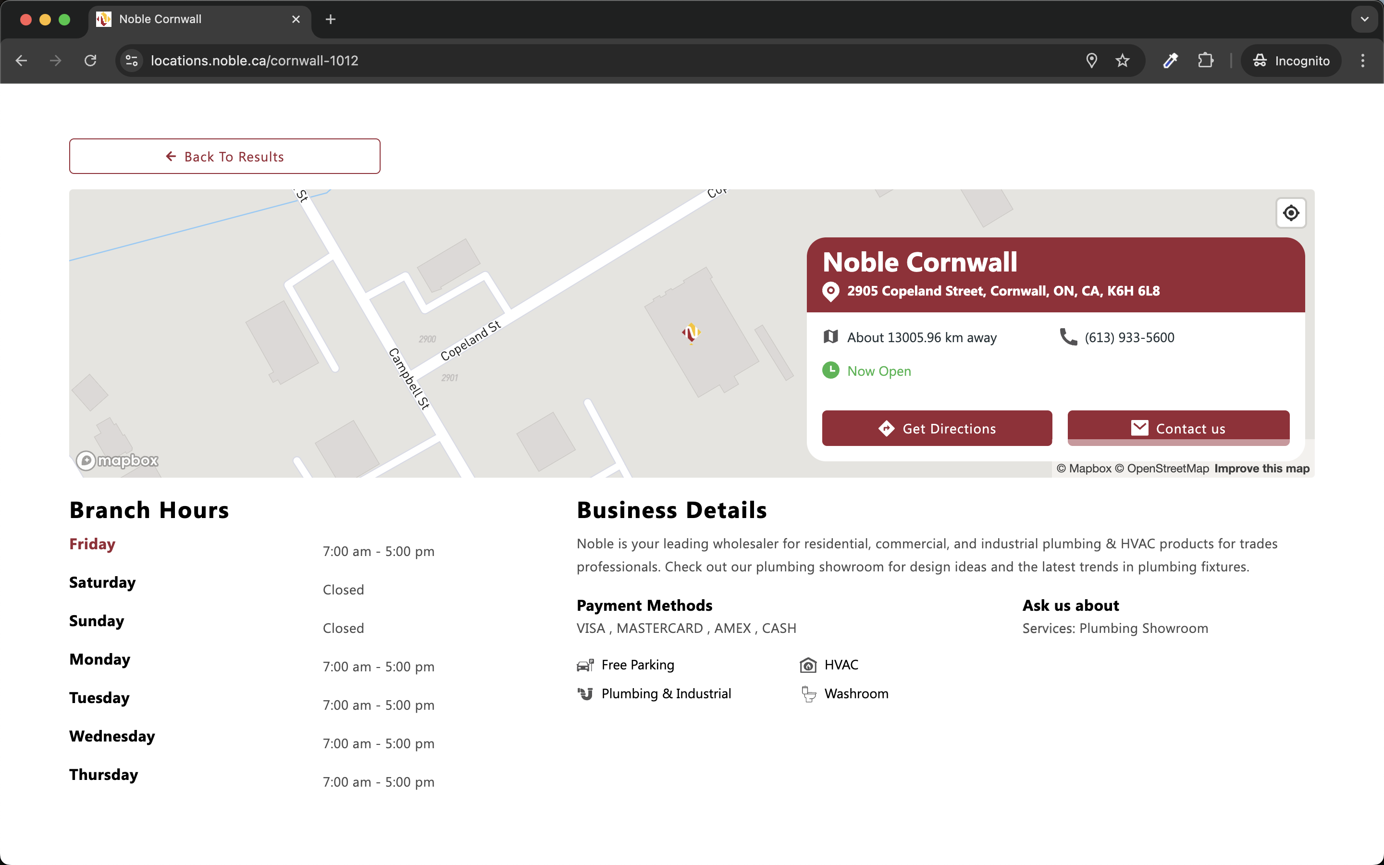Click the 2905 Copeland Street address
This screenshot has height=865, width=1384.
click(1003, 291)
